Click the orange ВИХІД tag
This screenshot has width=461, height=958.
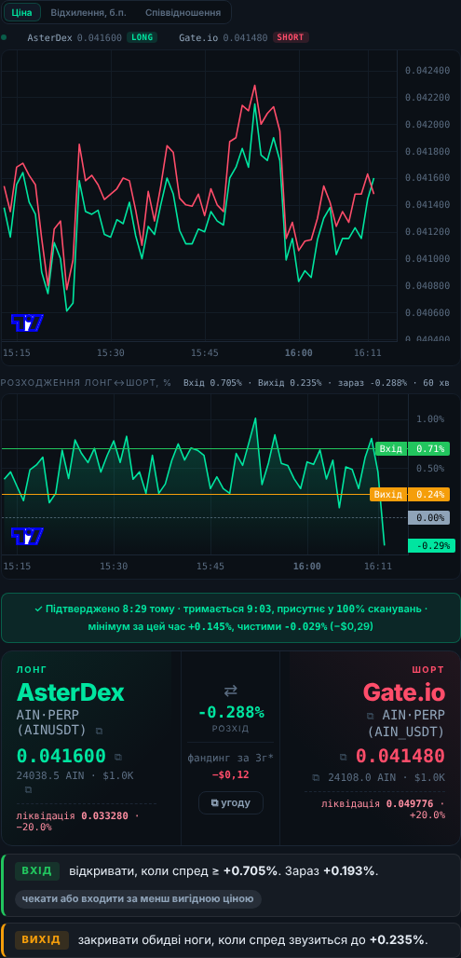click(42, 939)
